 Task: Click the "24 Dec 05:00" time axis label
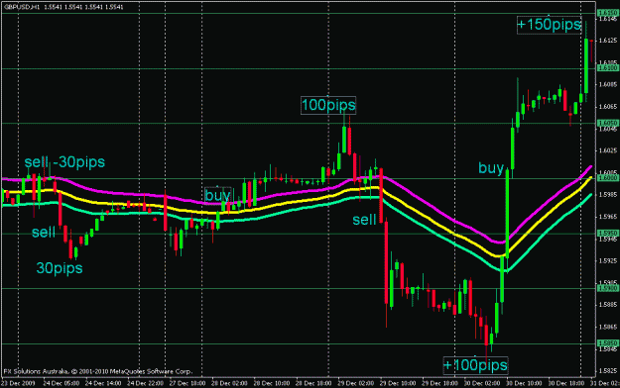pyautogui.click(x=61, y=383)
